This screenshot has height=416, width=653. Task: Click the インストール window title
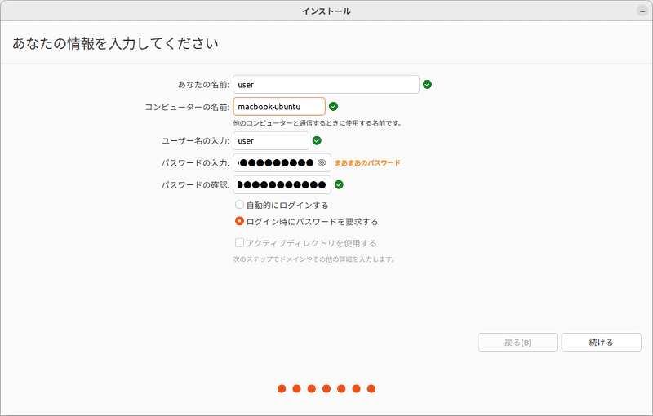[x=326, y=11]
